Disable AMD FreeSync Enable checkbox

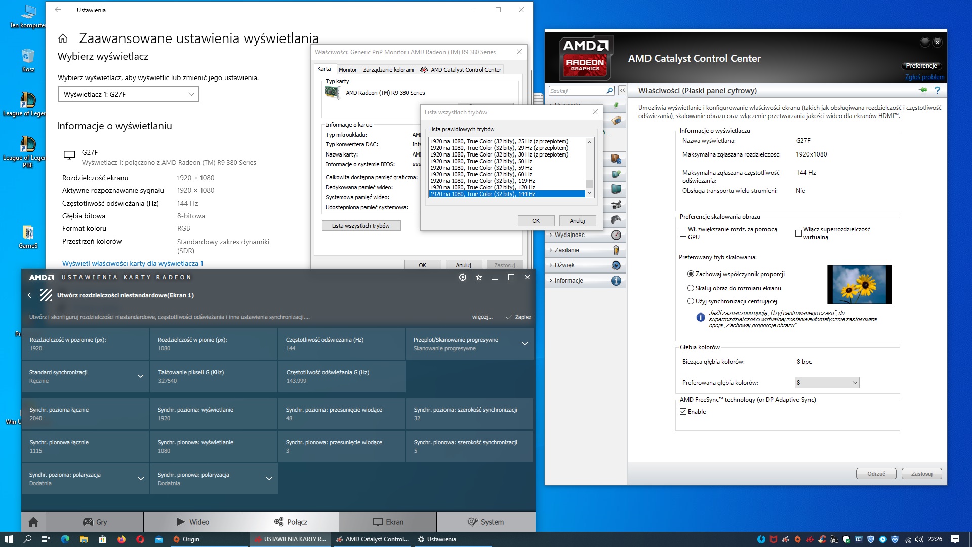683,412
